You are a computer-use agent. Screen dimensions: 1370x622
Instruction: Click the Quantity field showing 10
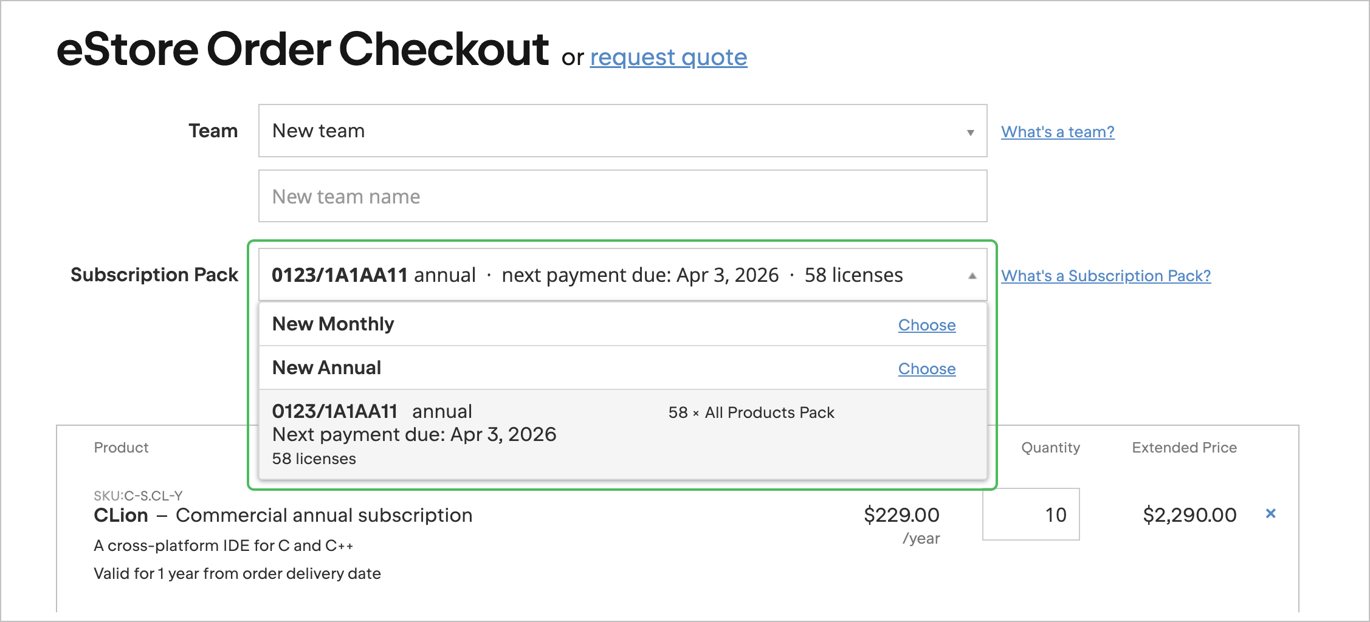(1030, 514)
